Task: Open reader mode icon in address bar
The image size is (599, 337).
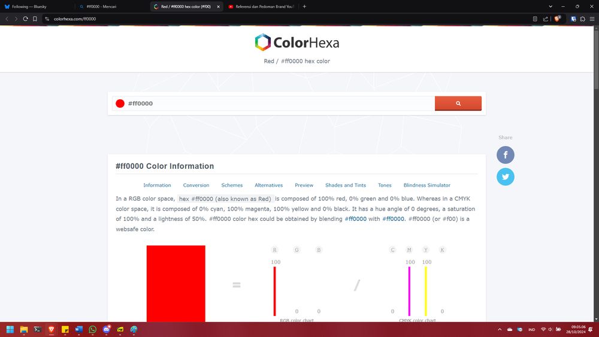Action: pyautogui.click(x=535, y=19)
